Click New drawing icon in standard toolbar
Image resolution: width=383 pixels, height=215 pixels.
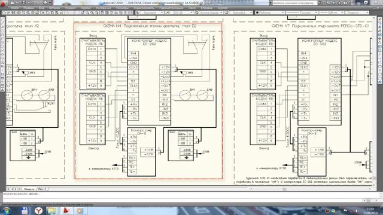point(4,13)
